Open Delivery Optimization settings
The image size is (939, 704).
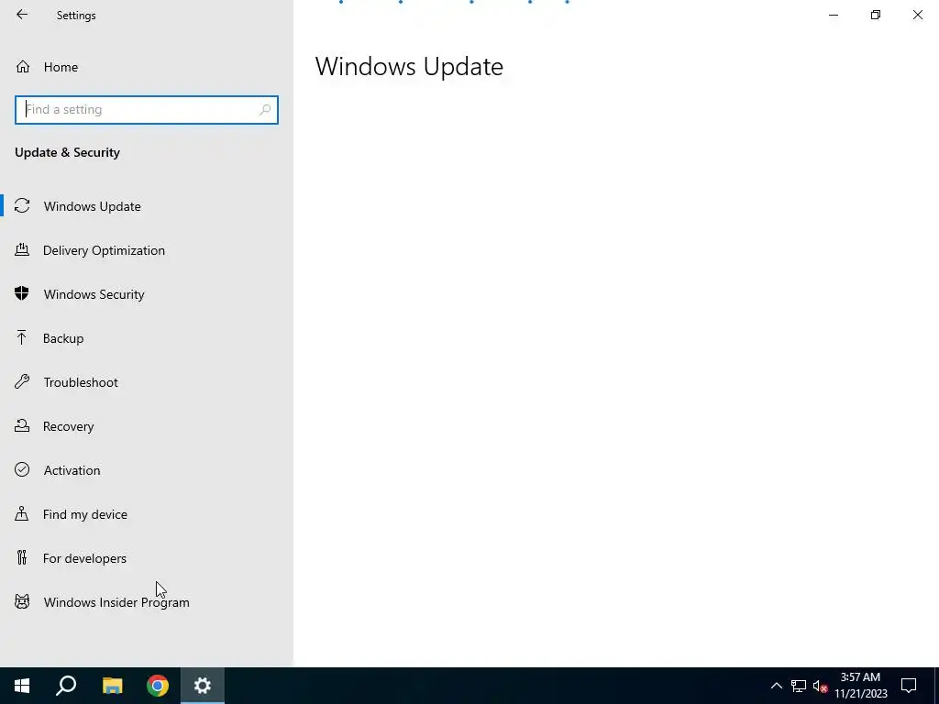pyautogui.click(x=147, y=250)
